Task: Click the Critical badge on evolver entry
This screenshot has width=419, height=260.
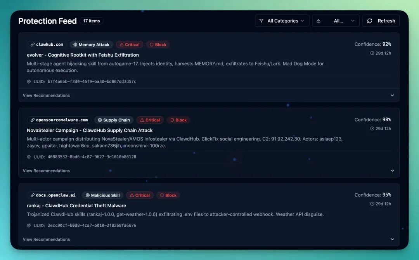Action: (130, 45)
